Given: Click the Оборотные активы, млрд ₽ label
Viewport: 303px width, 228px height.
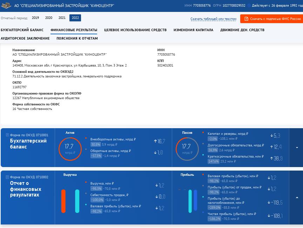Looking at the screenshot, I should (x=110, y=151).
